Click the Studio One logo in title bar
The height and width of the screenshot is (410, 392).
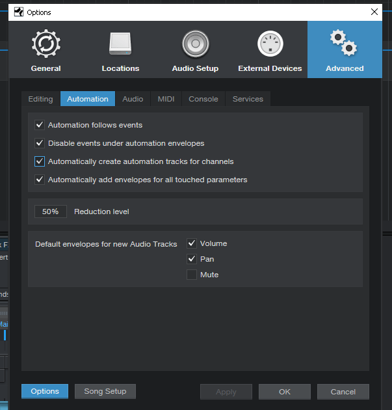19,12
